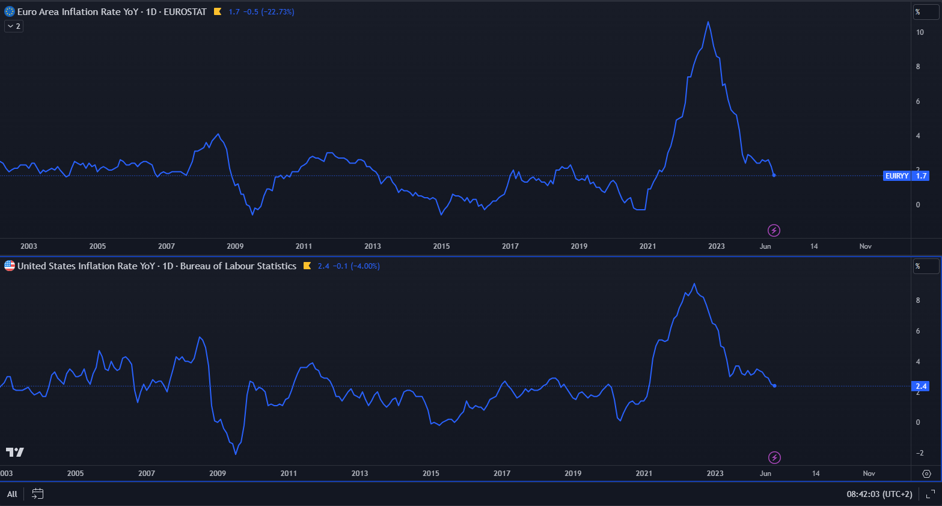Screen dimensions: 942x506
Task: Click yellow flag beside Bureau of Labour Statistics
Action: (307, 266)
